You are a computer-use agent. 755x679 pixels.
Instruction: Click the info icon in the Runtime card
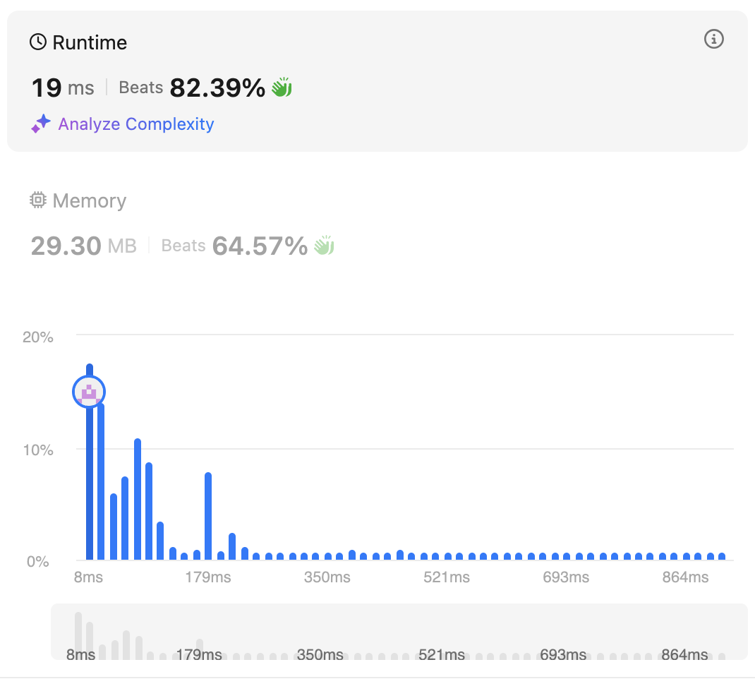tap(714, 40)
